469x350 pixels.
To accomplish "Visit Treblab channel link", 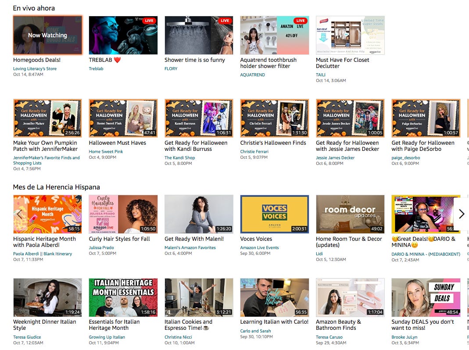I will pos(96,68).
